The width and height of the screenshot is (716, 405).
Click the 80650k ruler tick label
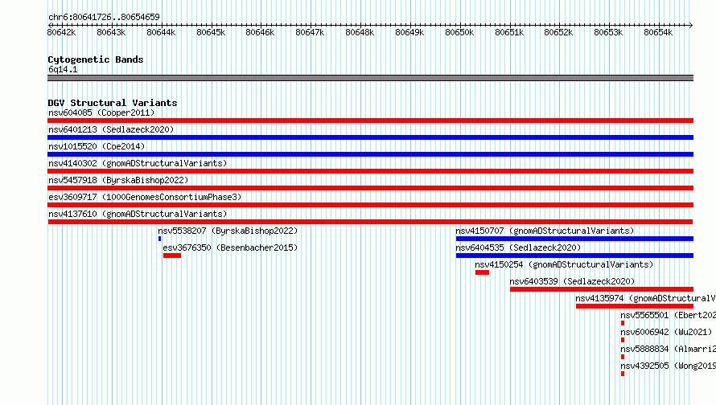tap(459, 32)
